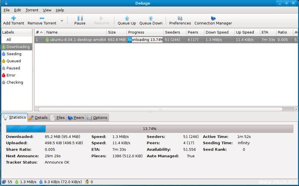This screenshot has height=186, width=299.
Task: Sort torrents by Name column
Action: point(75,32)
